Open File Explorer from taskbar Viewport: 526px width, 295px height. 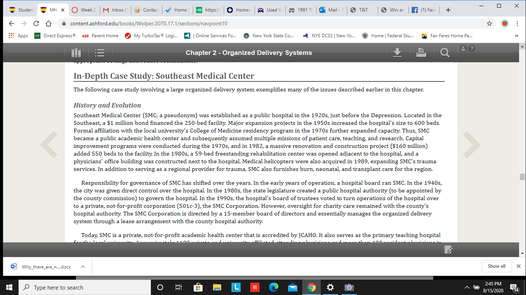(x=217, y=287)
